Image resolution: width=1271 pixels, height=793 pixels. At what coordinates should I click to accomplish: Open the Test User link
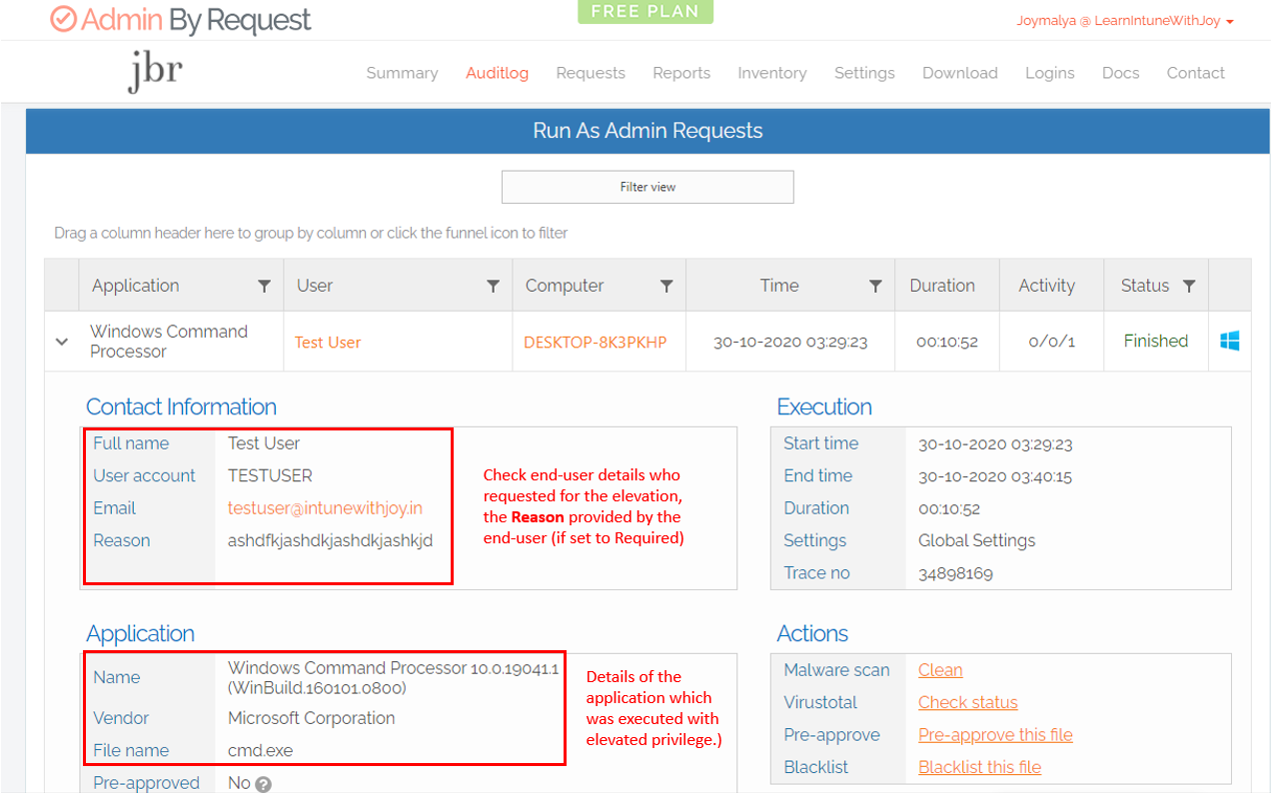pyautogui.click(x=328, y=342)
